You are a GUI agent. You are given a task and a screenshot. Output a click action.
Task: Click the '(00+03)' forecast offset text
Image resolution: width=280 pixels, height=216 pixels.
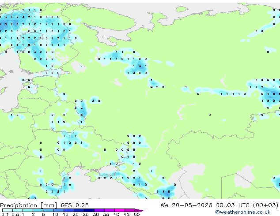[x=265, y=205]
